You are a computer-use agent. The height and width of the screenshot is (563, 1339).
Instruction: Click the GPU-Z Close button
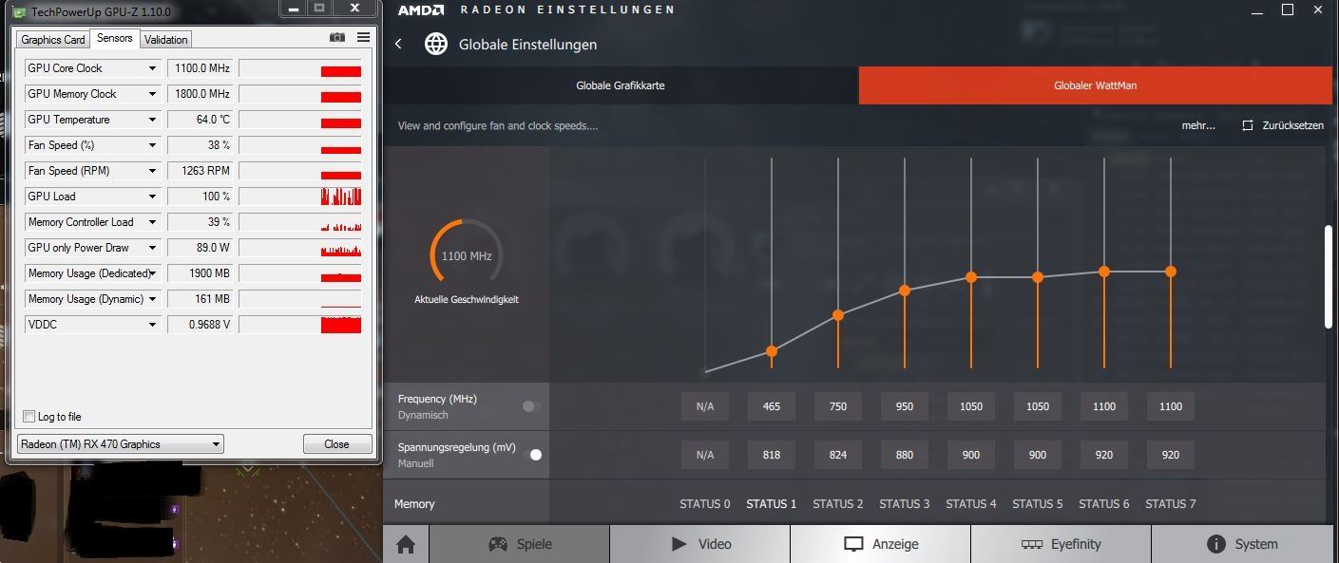click(336, 443)
